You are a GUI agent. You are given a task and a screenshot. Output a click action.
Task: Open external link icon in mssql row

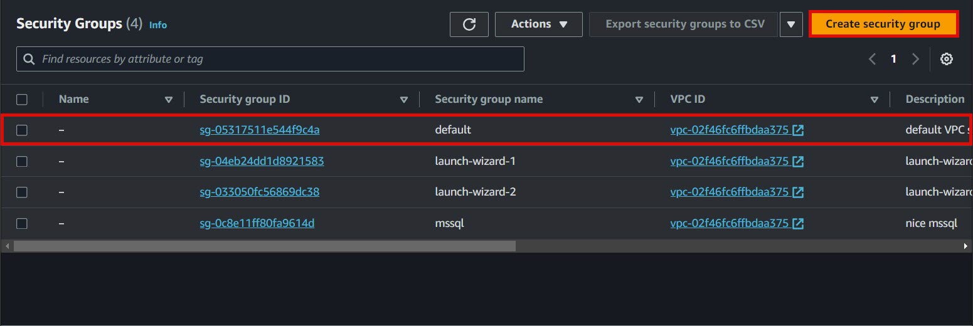798,223
